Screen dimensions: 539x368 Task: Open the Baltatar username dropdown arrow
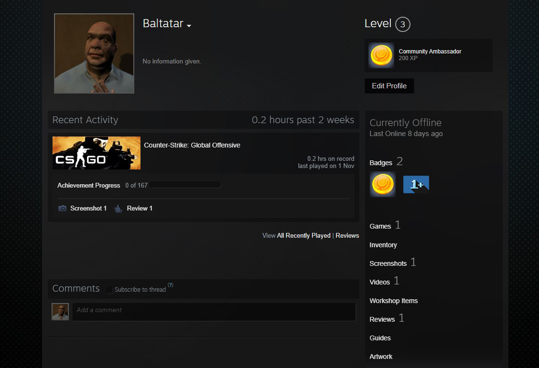[x=189, y=26]
